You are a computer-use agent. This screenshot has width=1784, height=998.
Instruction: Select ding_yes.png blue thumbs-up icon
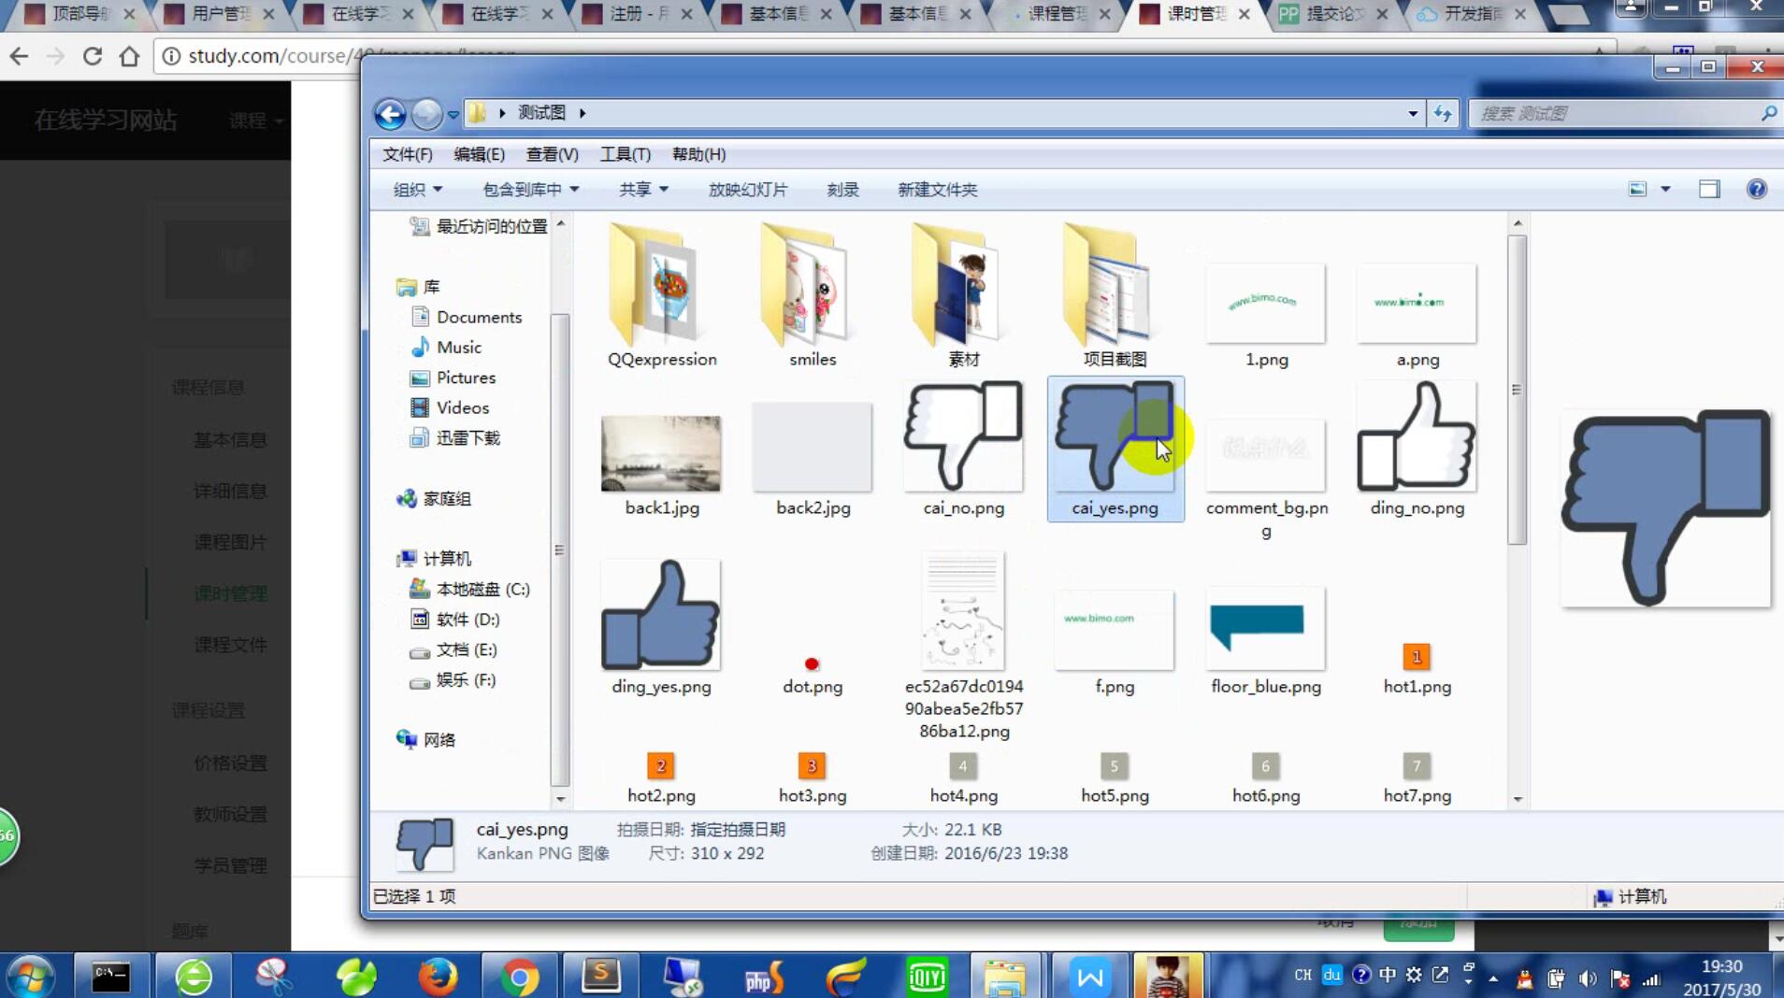[x=661, y=615]
